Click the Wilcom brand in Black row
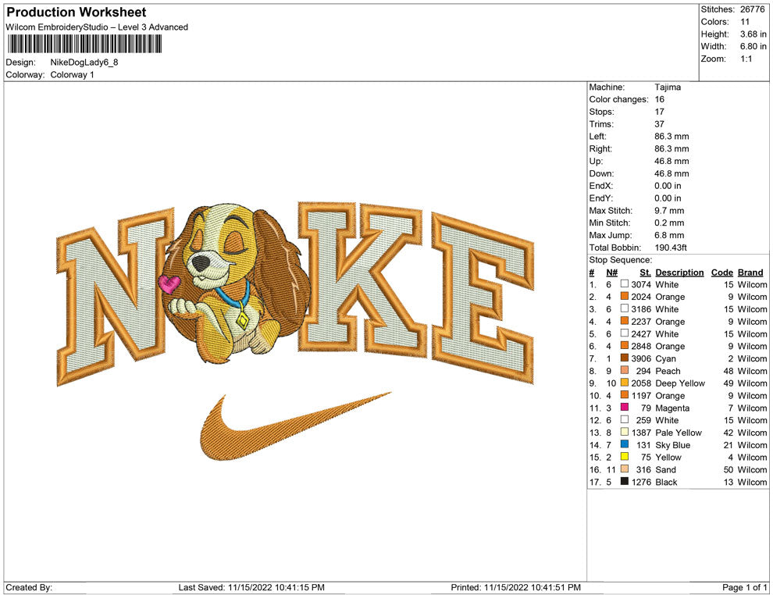The width and height of the screenshot is (773, 595). coord(752,482)
